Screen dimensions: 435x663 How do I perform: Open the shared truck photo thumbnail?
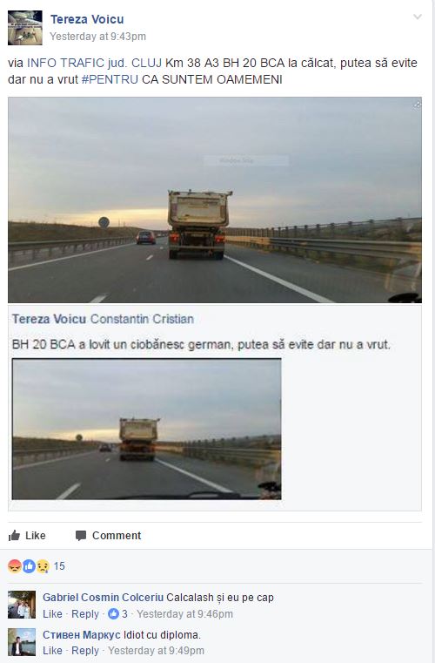146,430
